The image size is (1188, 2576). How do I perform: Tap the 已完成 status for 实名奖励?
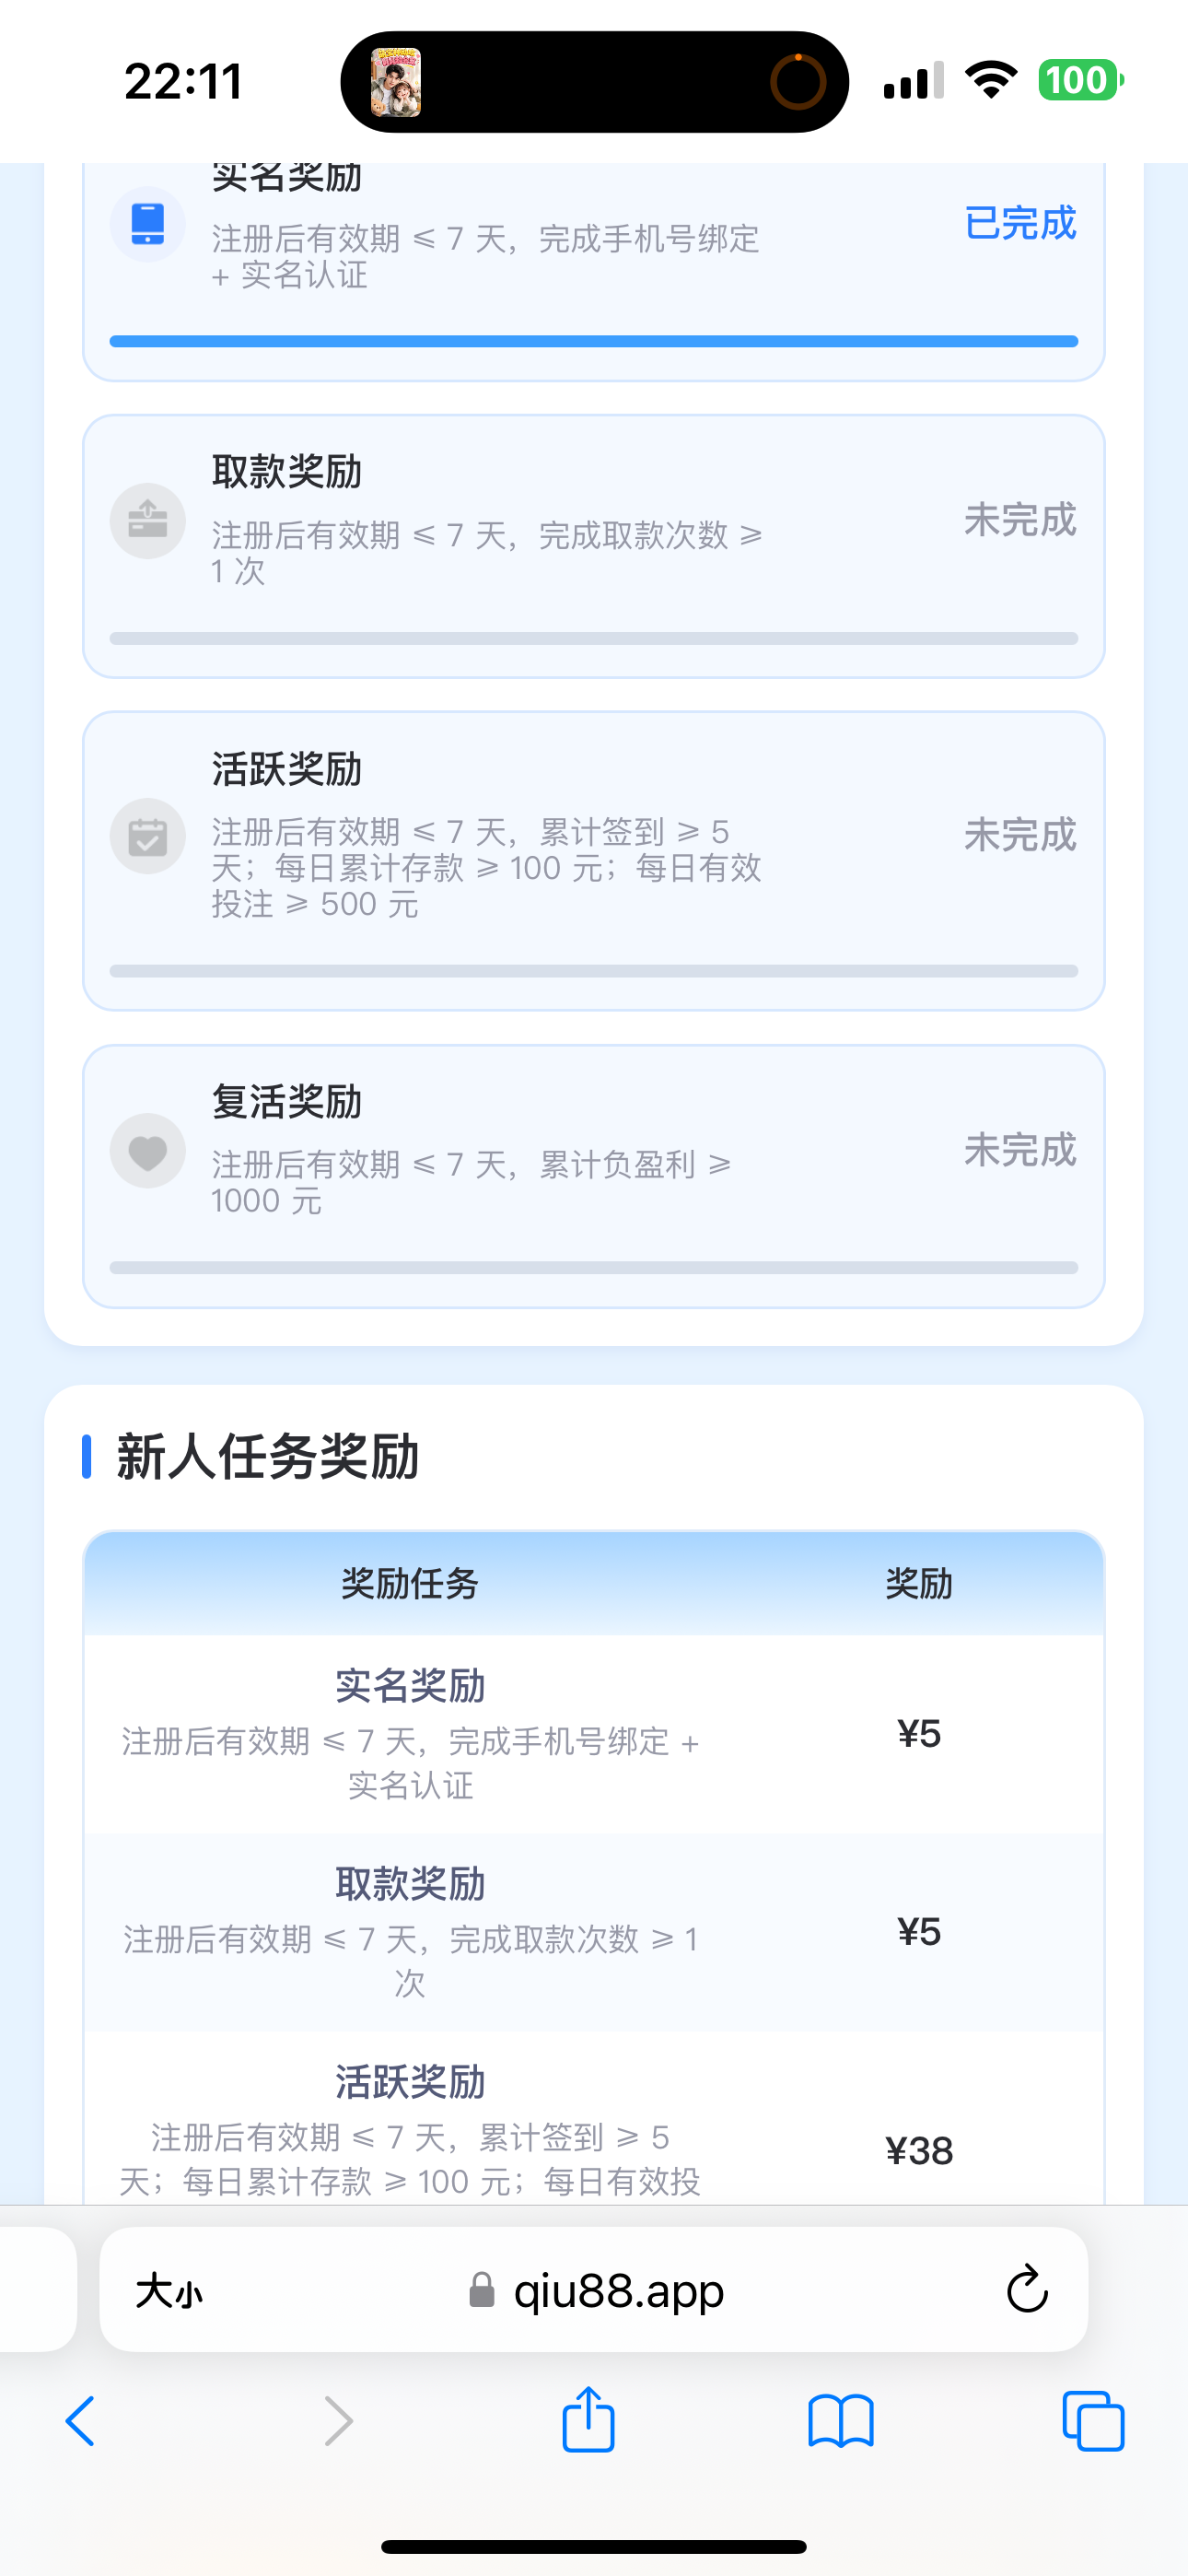(x=1020, y=222)
